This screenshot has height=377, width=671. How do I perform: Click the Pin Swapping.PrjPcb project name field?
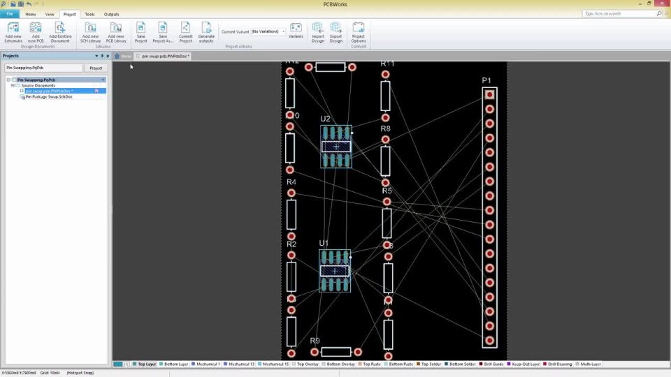43,68
